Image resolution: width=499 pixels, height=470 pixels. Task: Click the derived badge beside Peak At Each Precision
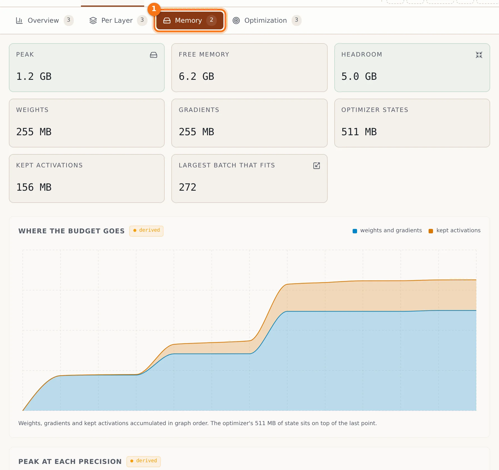[x=144, y=461]
